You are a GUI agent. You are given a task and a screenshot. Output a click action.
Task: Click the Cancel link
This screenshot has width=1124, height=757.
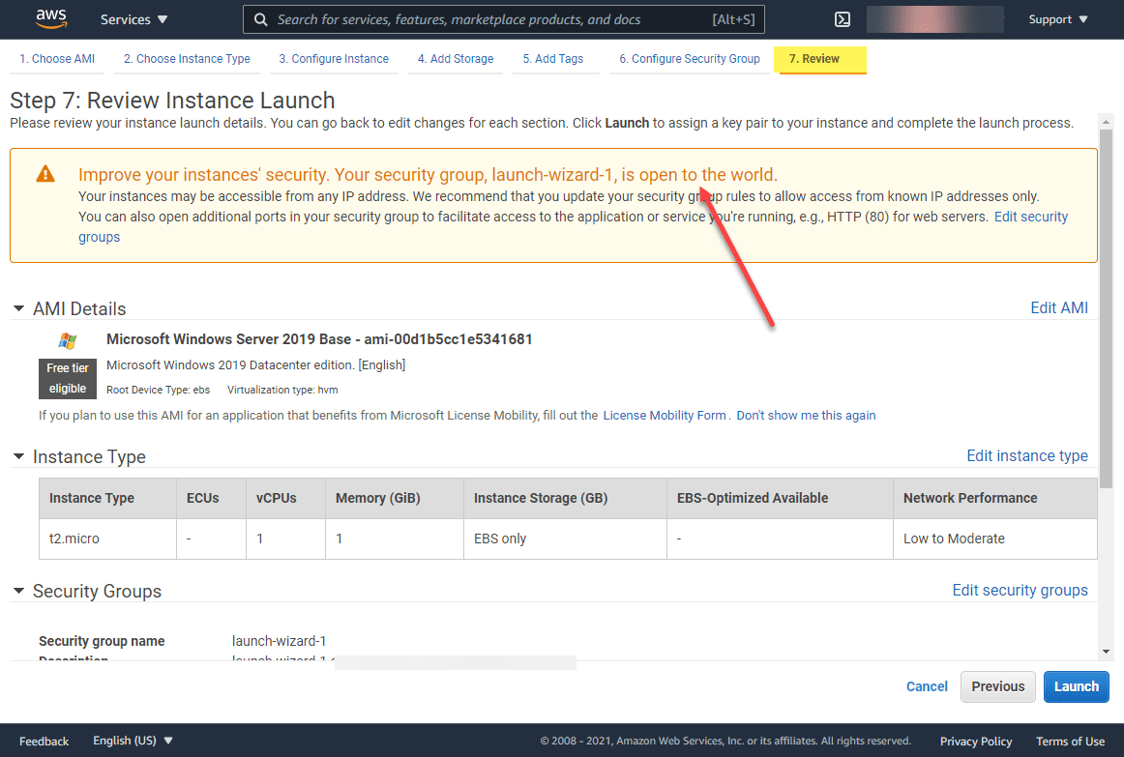click(926, 686)
